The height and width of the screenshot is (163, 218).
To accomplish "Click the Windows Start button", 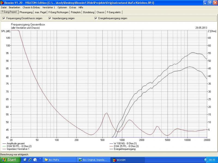I will [x=10, y=160].
